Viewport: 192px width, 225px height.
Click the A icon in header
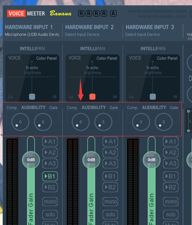[113, 14]
